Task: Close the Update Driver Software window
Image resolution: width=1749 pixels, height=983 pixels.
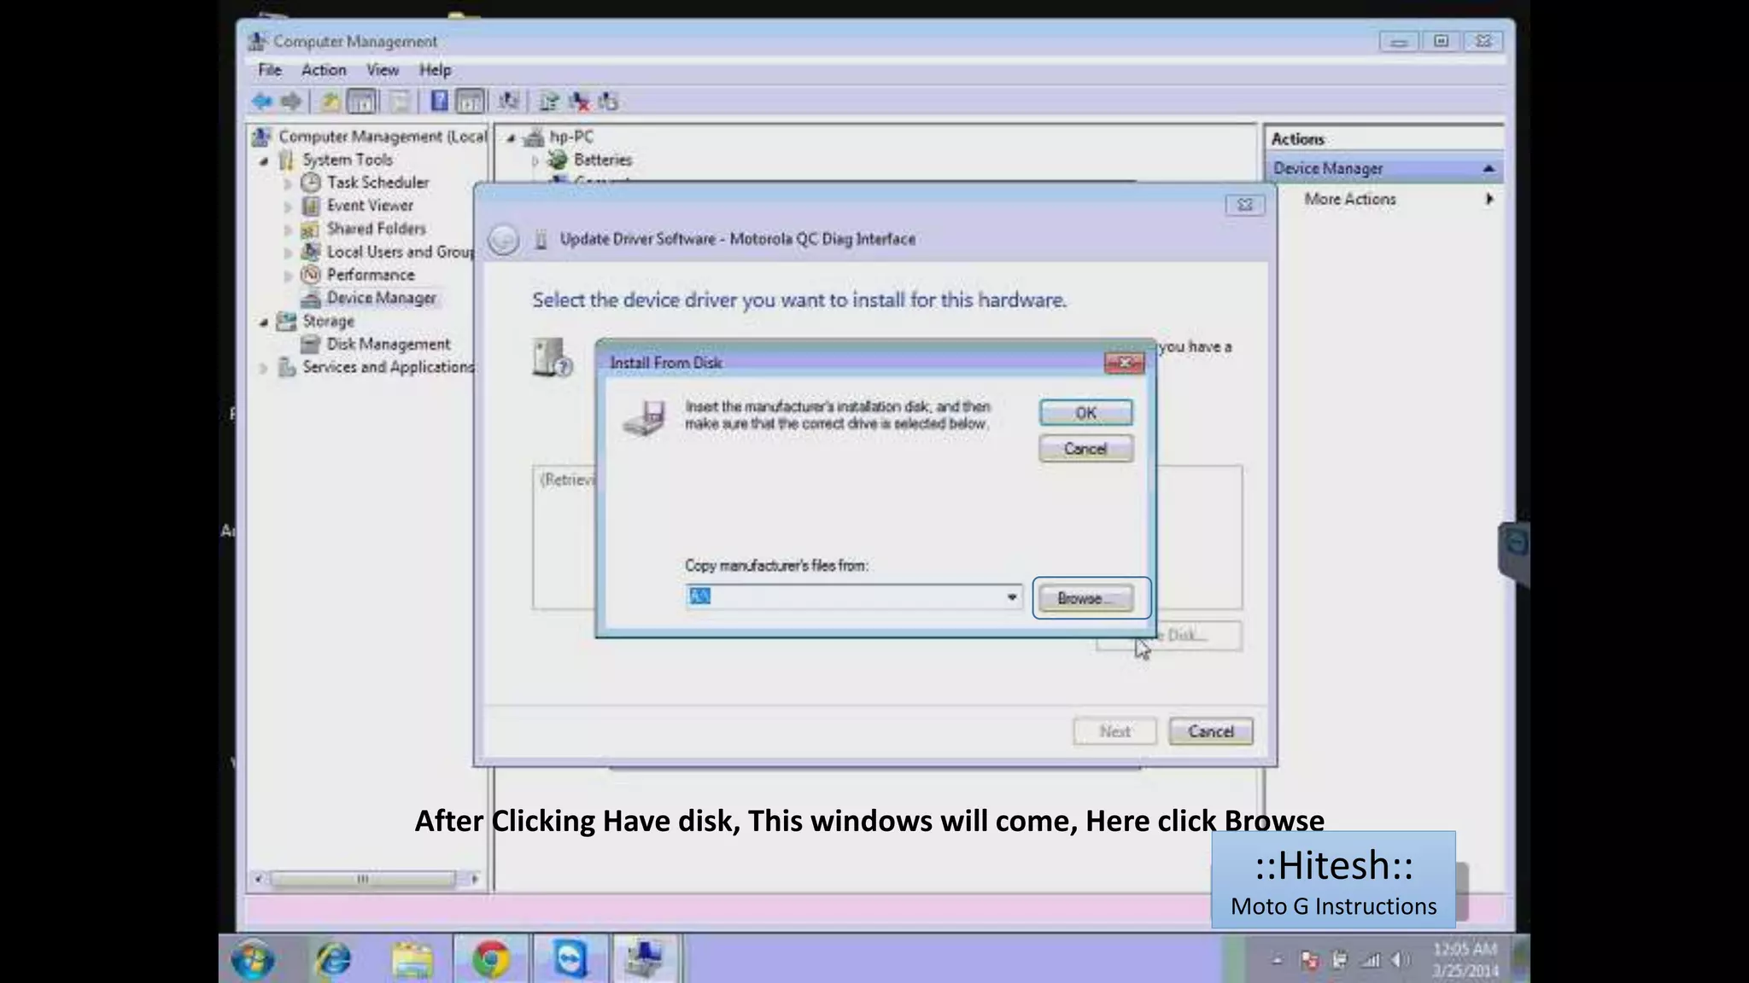Action: pos(1245,205)
